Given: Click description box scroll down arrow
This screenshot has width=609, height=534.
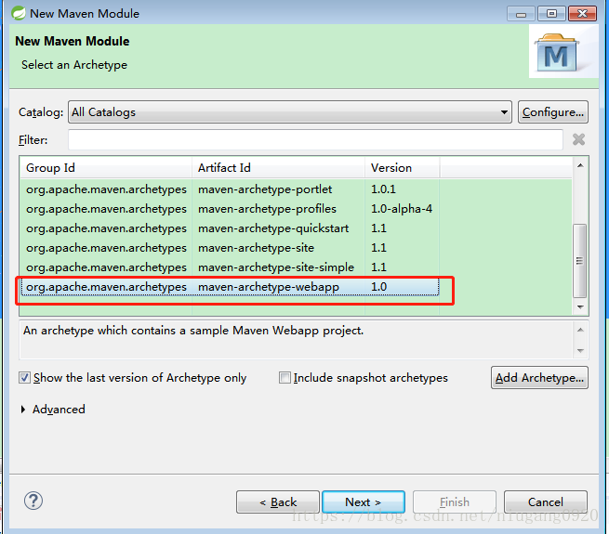Looking at the screenshot, I should (x=580, y=351).
